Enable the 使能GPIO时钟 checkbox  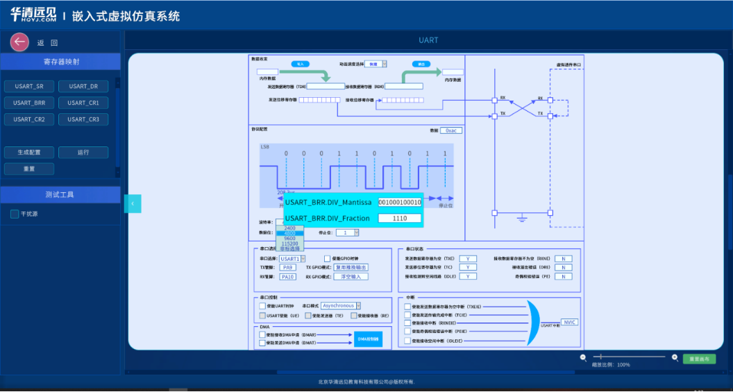(x=327, y=258)
